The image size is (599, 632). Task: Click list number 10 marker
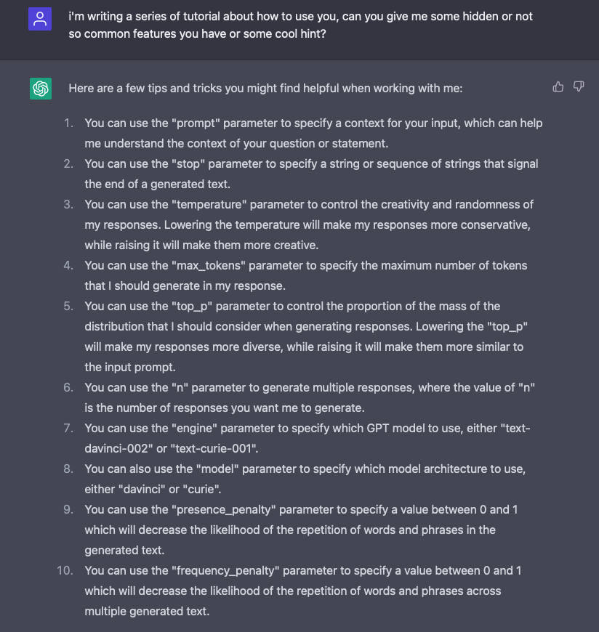pyautogui.click(x=65, y=570)
